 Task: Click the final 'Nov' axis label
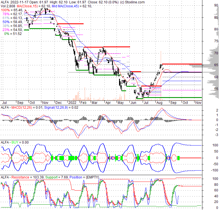tap(198, 103)
